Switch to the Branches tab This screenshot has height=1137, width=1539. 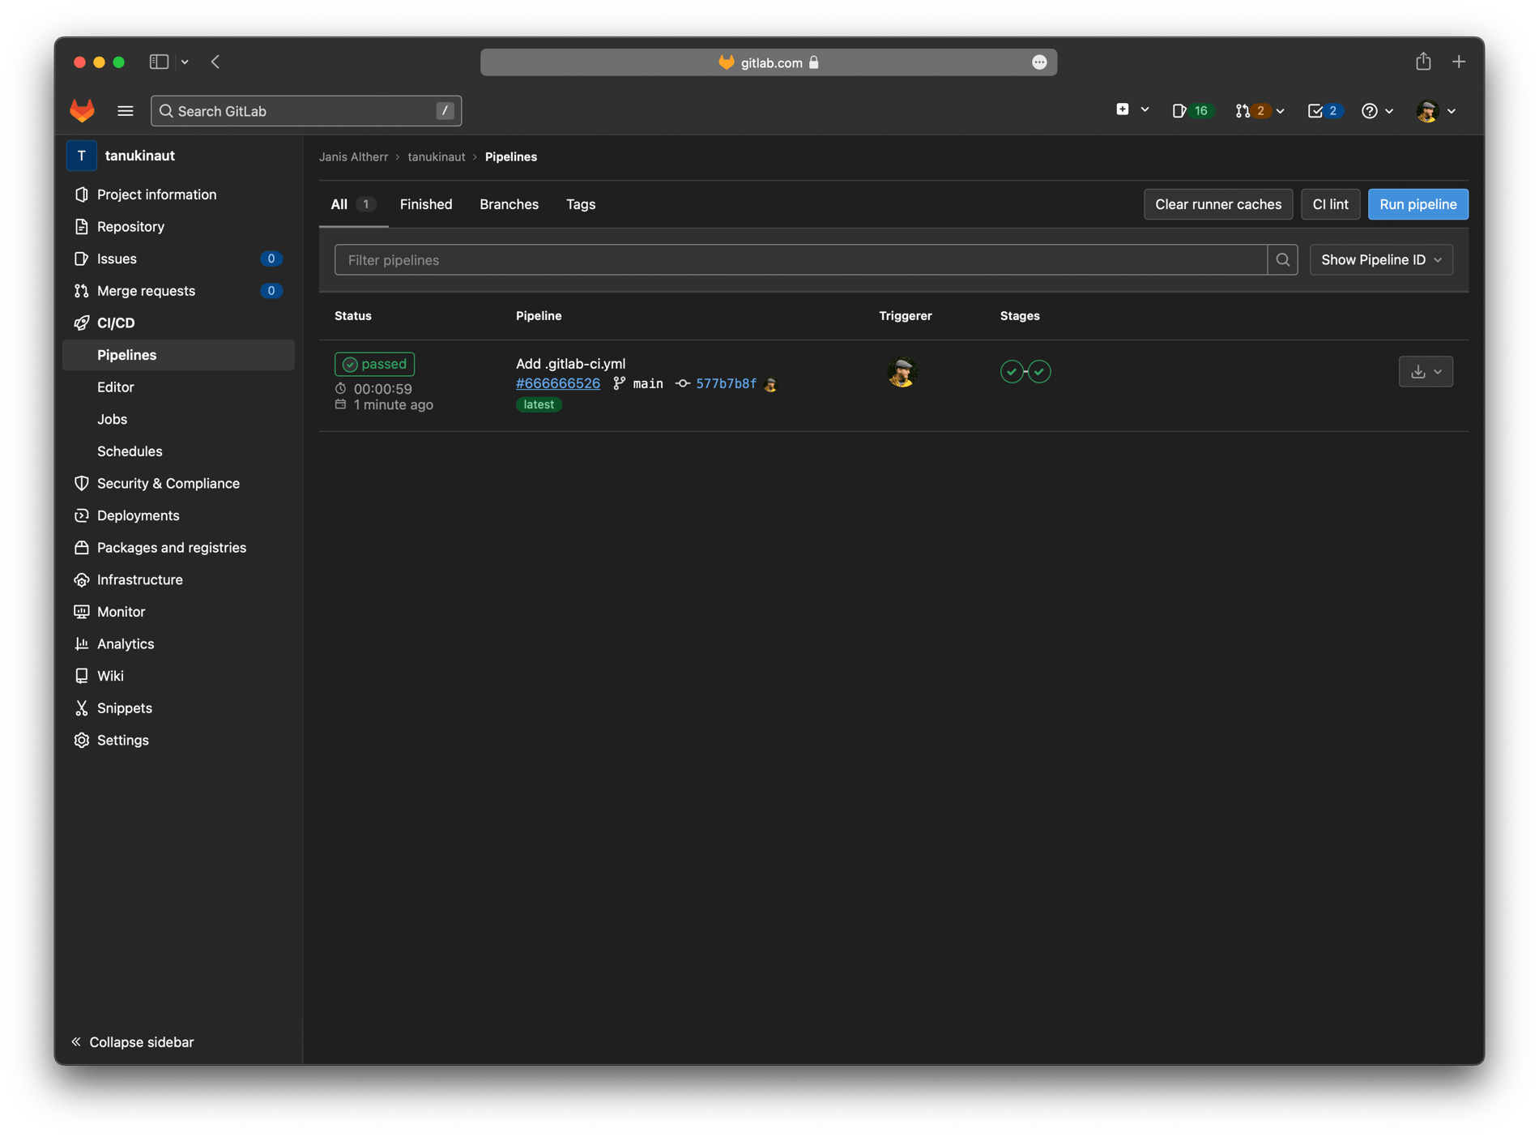[509, 204]
